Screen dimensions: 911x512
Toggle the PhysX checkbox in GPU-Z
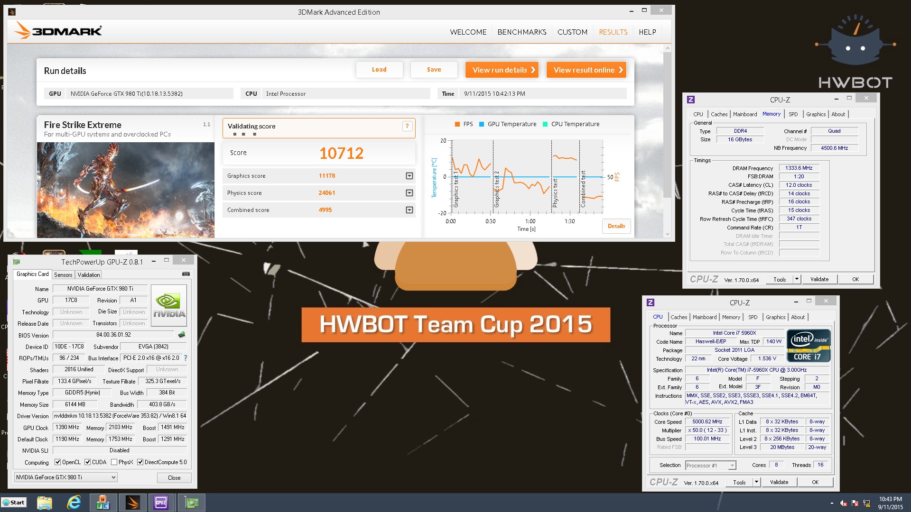114,462
